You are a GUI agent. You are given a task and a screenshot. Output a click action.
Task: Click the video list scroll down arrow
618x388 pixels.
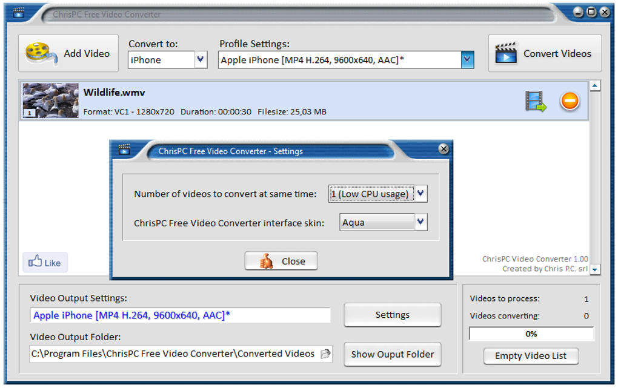[x=595, y=269]
